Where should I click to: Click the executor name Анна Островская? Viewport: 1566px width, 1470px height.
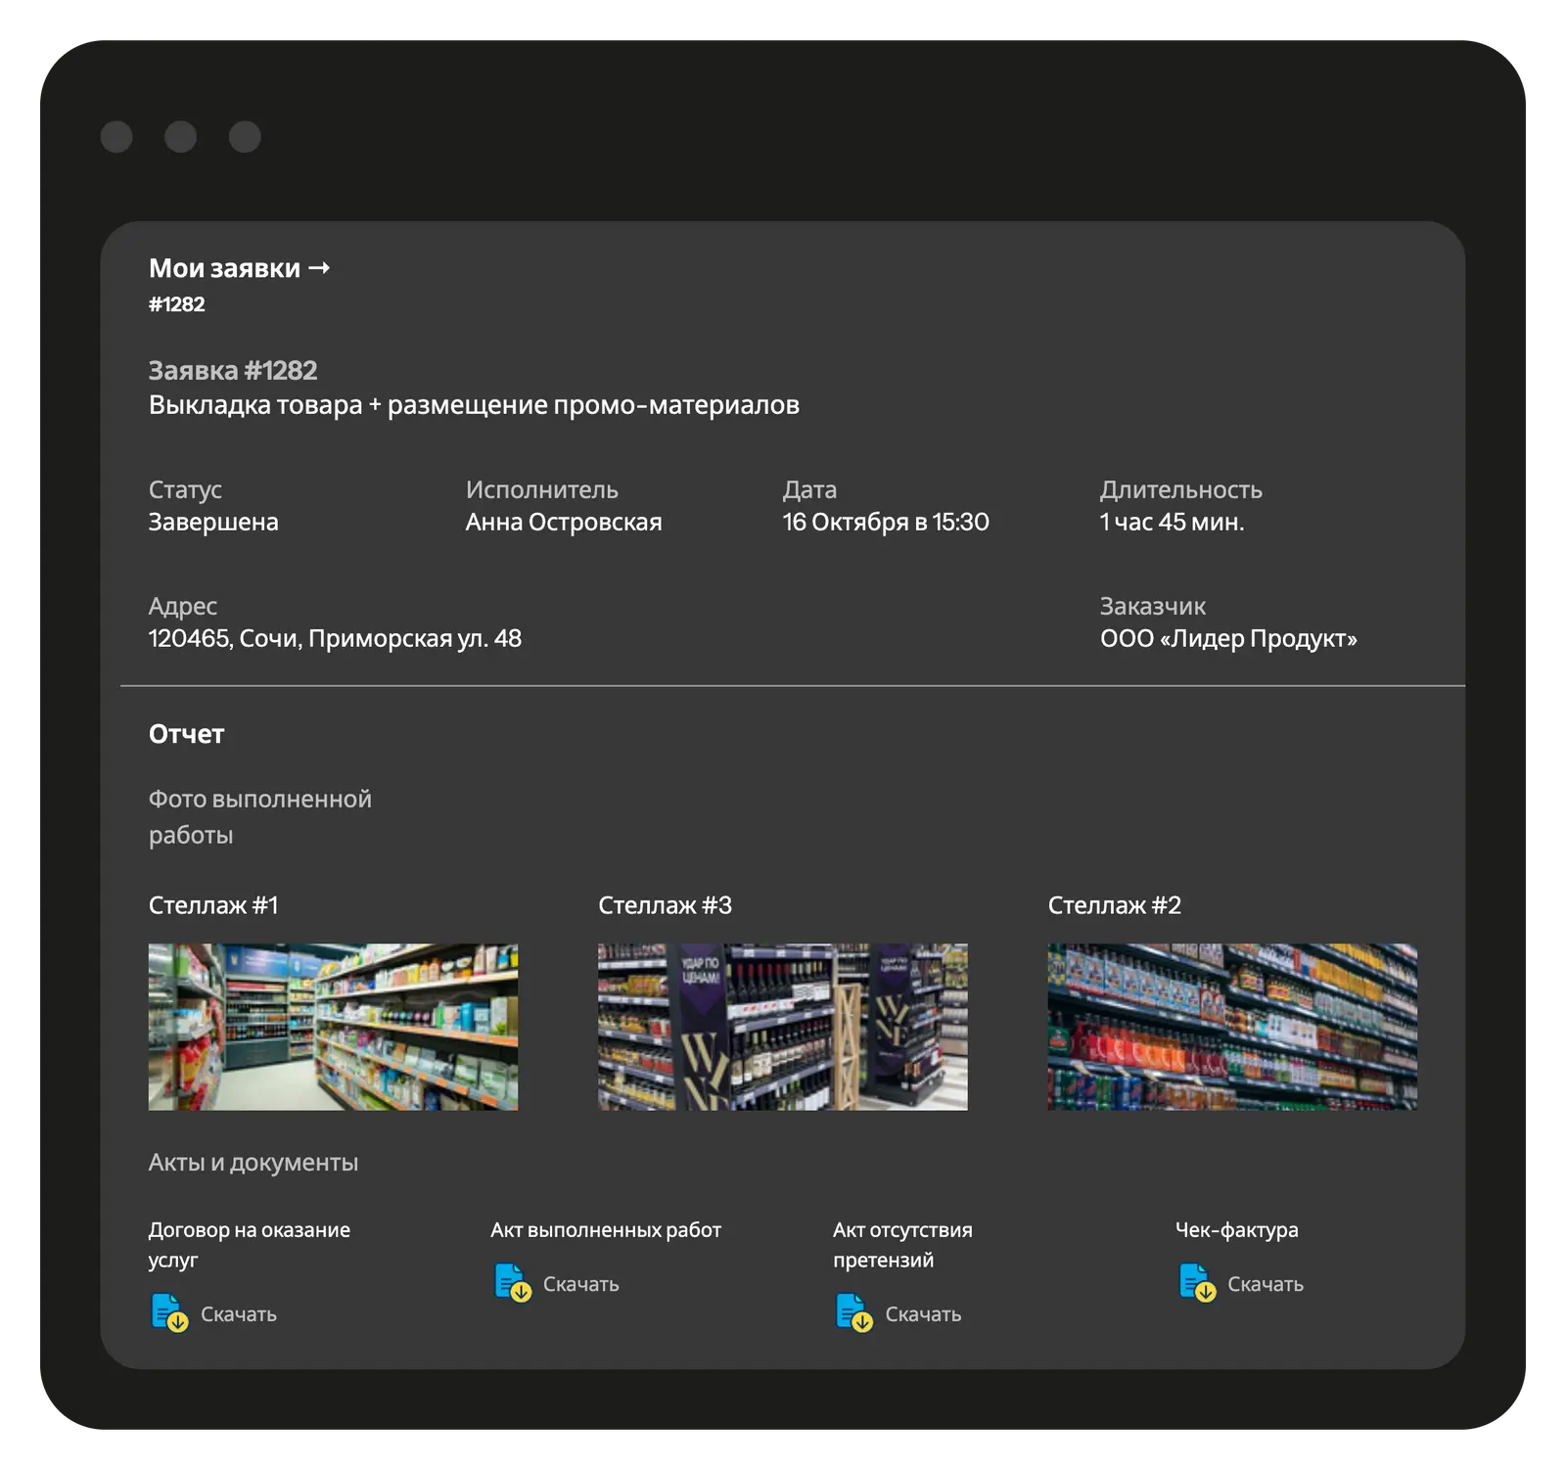[564, 523]
